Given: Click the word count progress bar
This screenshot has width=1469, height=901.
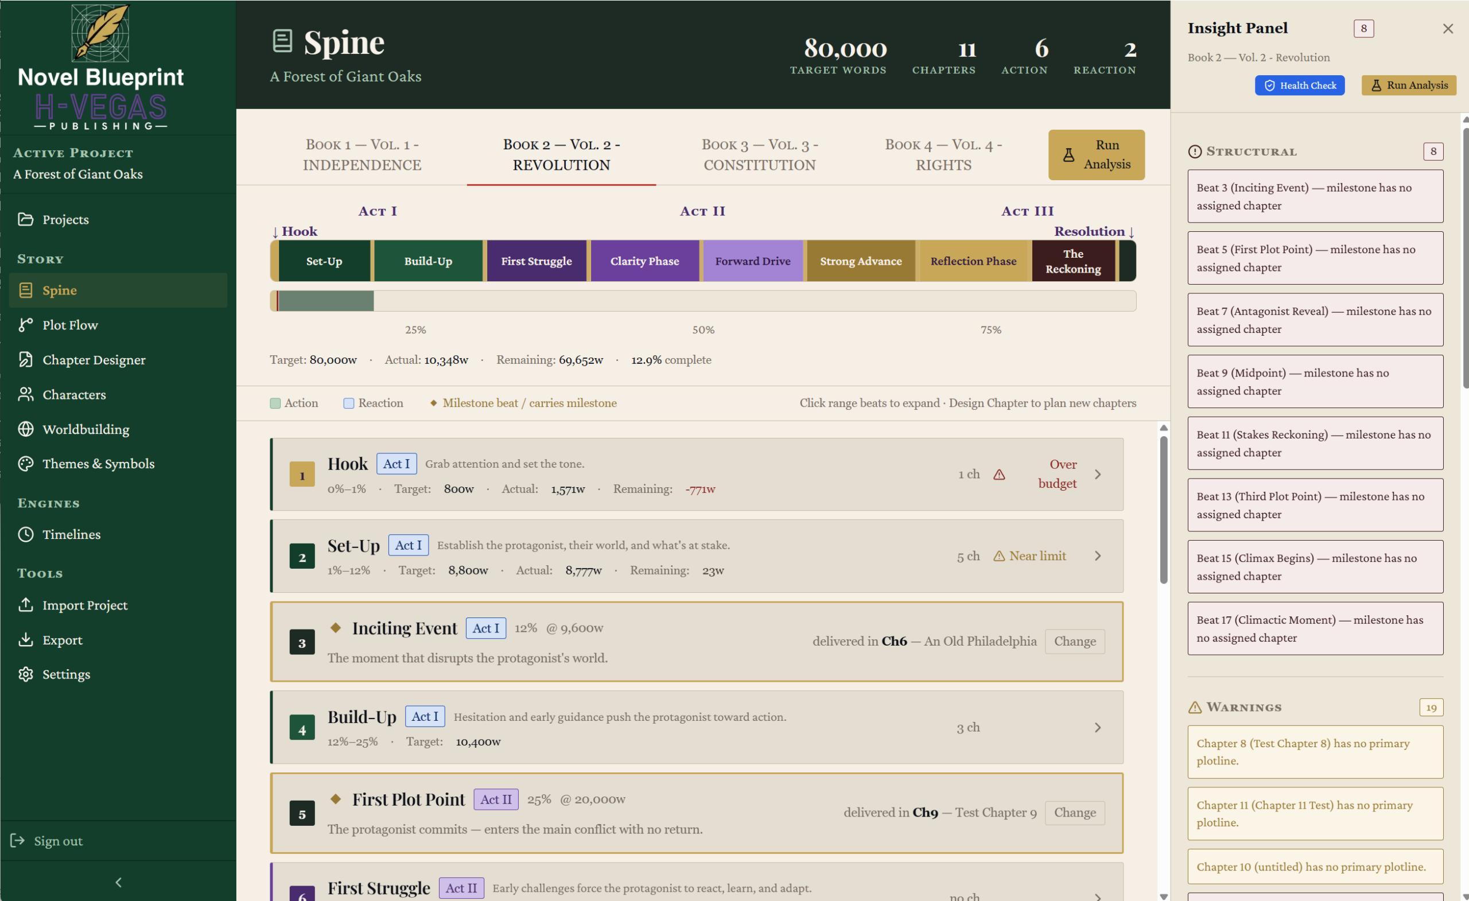Looking at the screenshot, I should 703,301.
